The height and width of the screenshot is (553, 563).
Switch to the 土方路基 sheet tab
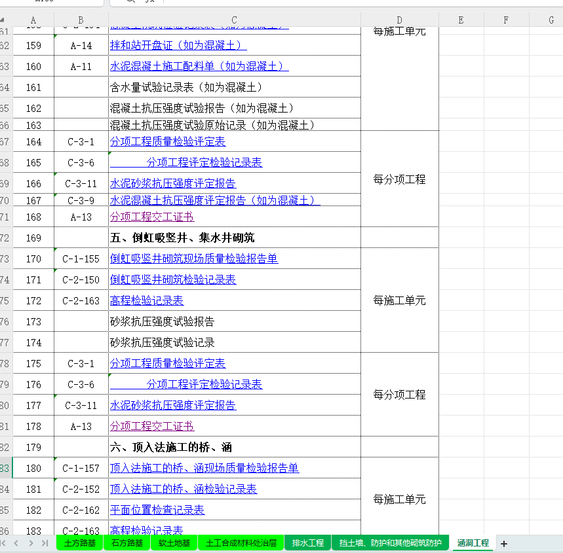(79, 543)
